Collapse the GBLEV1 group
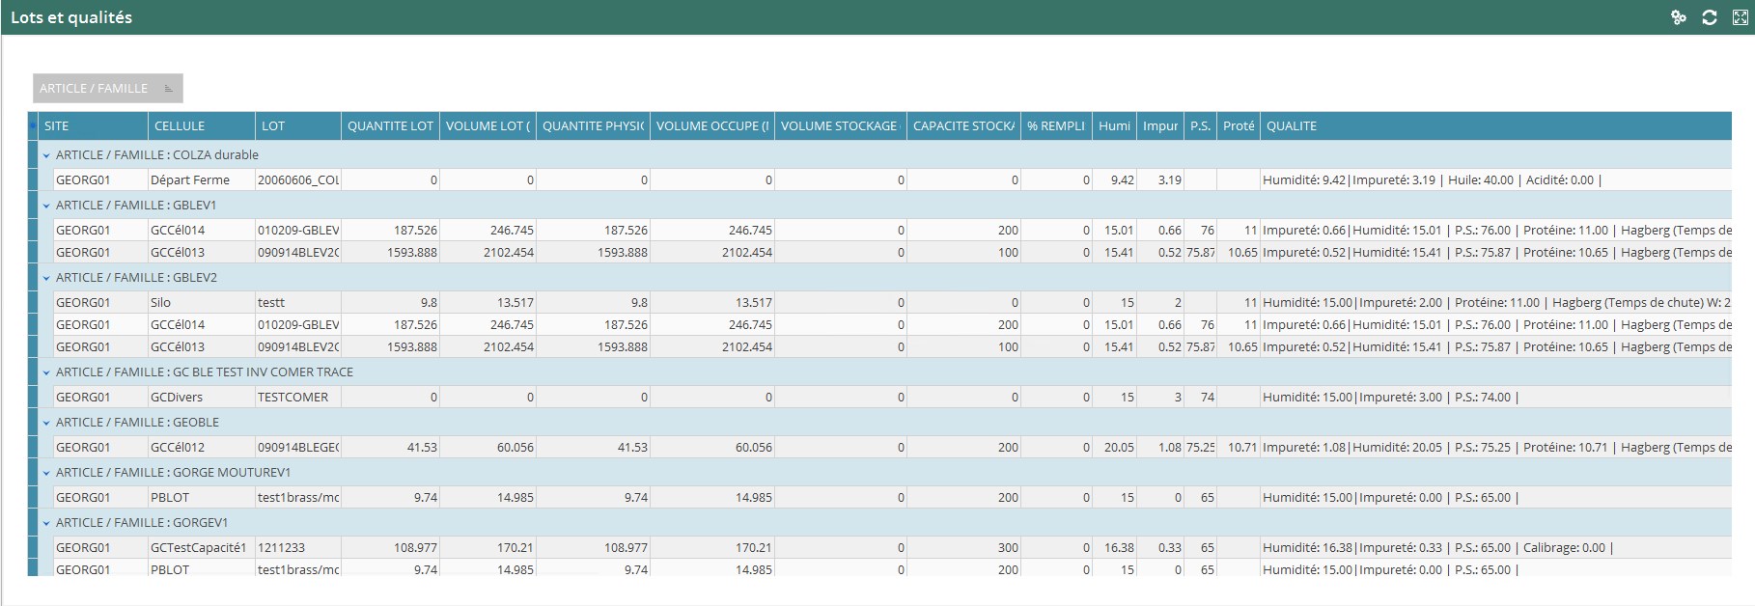This screenshot has width=1755, height=606. click(45, 206)
